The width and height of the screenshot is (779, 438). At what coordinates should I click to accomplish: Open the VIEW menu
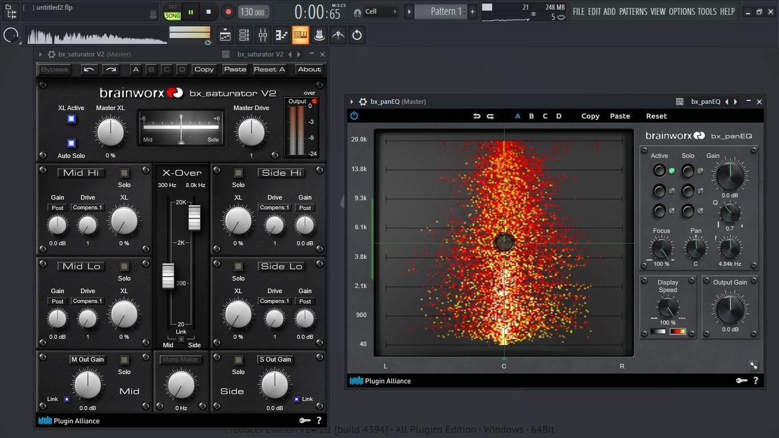658,11
